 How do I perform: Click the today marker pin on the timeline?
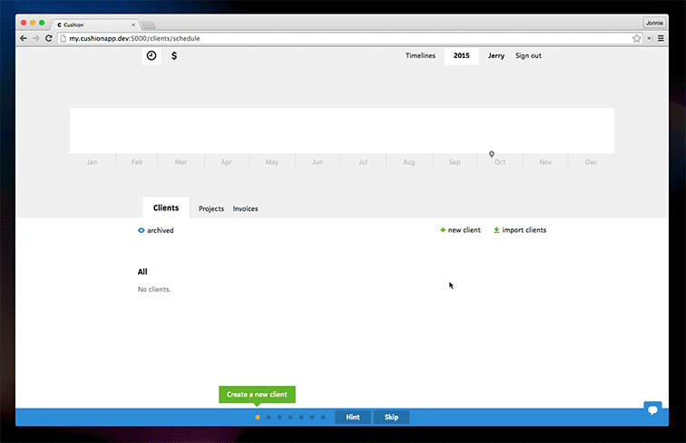(x=492, y=154)
